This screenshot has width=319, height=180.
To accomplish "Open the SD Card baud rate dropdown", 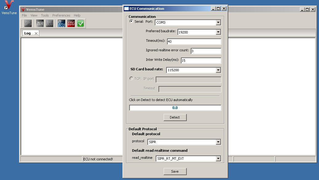I will pyautogui.click(x=218, y=70).
